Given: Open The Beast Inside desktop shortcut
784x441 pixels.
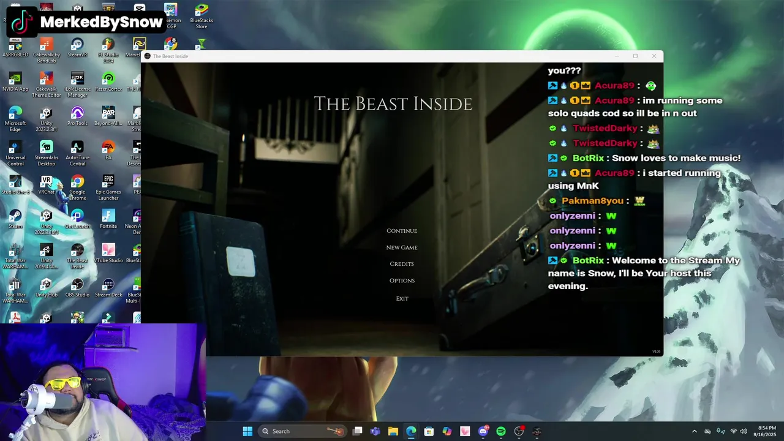Looking at the screenshot, I should [77, 256].
